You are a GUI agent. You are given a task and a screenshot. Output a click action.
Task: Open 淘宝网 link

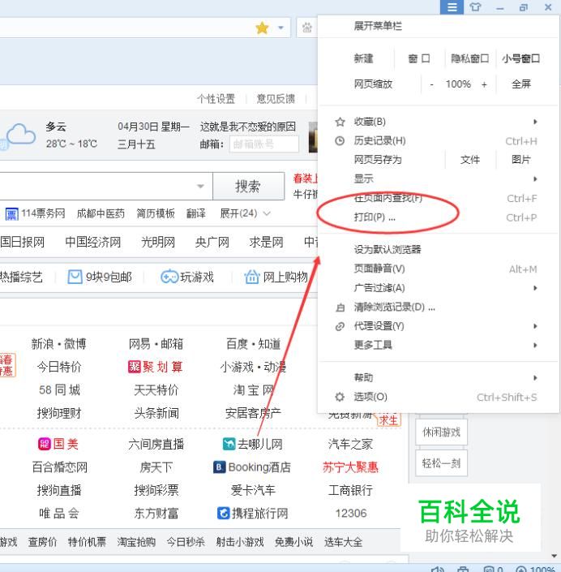[x=253, y=390]
